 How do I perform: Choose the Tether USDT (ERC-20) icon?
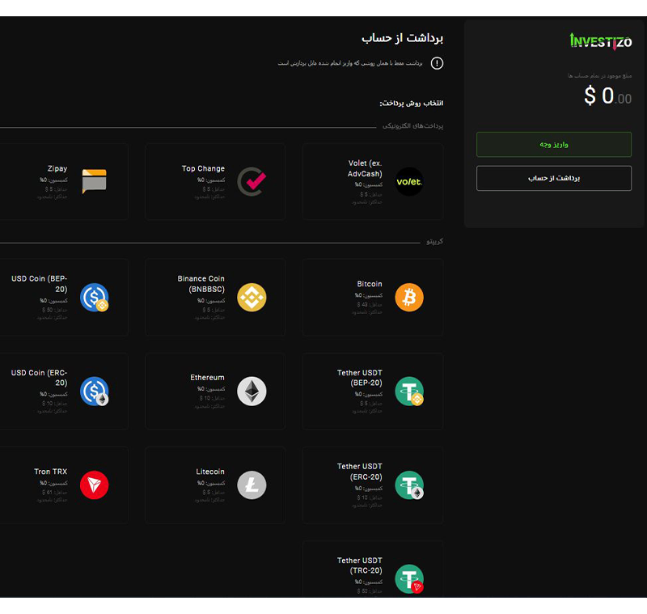[409, 485]
